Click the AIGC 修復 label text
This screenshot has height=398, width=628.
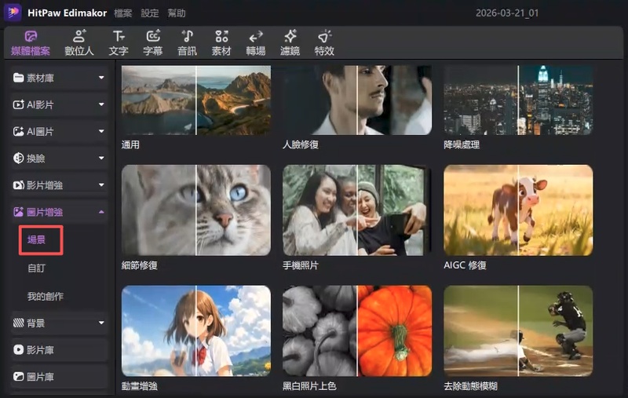(465, 265)
